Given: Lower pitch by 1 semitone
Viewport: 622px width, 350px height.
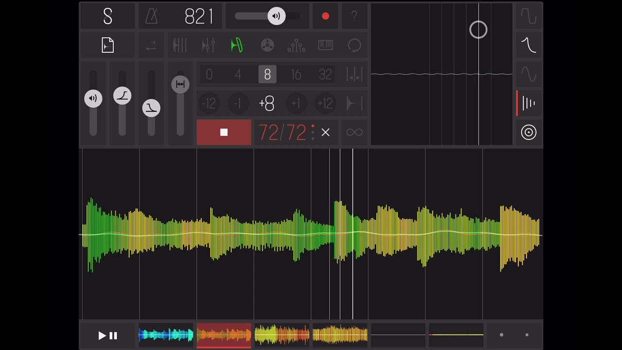Looking at the screenshot, I should [x=238, y=104].
